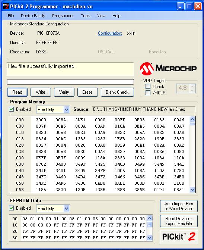Select program memory cell 0EFF
This screenshot has width=204, height=250.
pyautogui.click(x=41, y=158)
